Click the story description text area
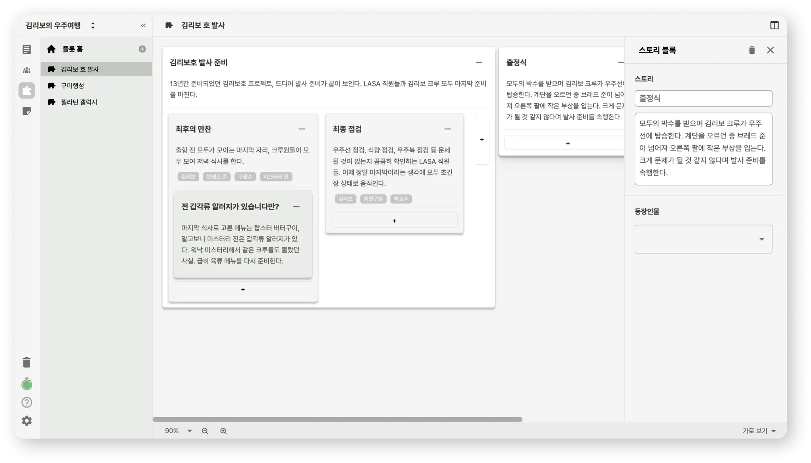Image resolution: width=811 pixels, height=463 pixels. 703,149
